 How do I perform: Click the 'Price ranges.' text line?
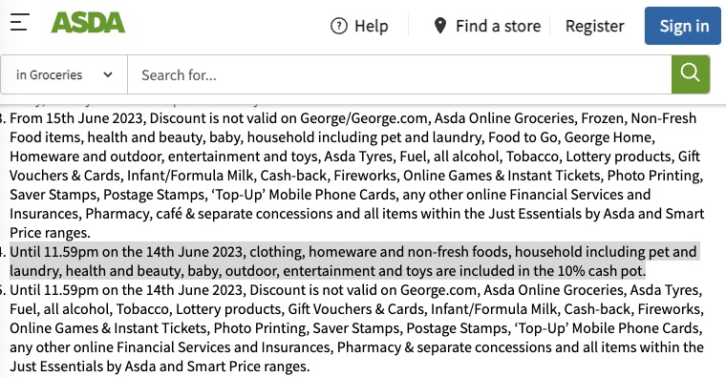point(50,233)
